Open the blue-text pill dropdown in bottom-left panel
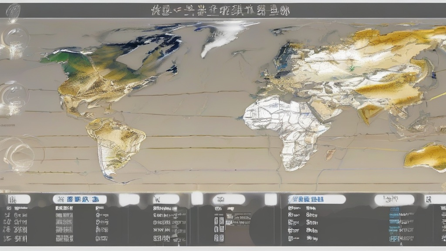The width and height of the screenshot is (446, 251). tap(79, 199)
